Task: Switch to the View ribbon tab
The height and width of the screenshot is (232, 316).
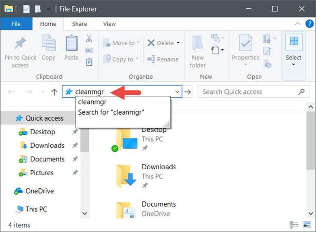Action: tap(109, 24)
